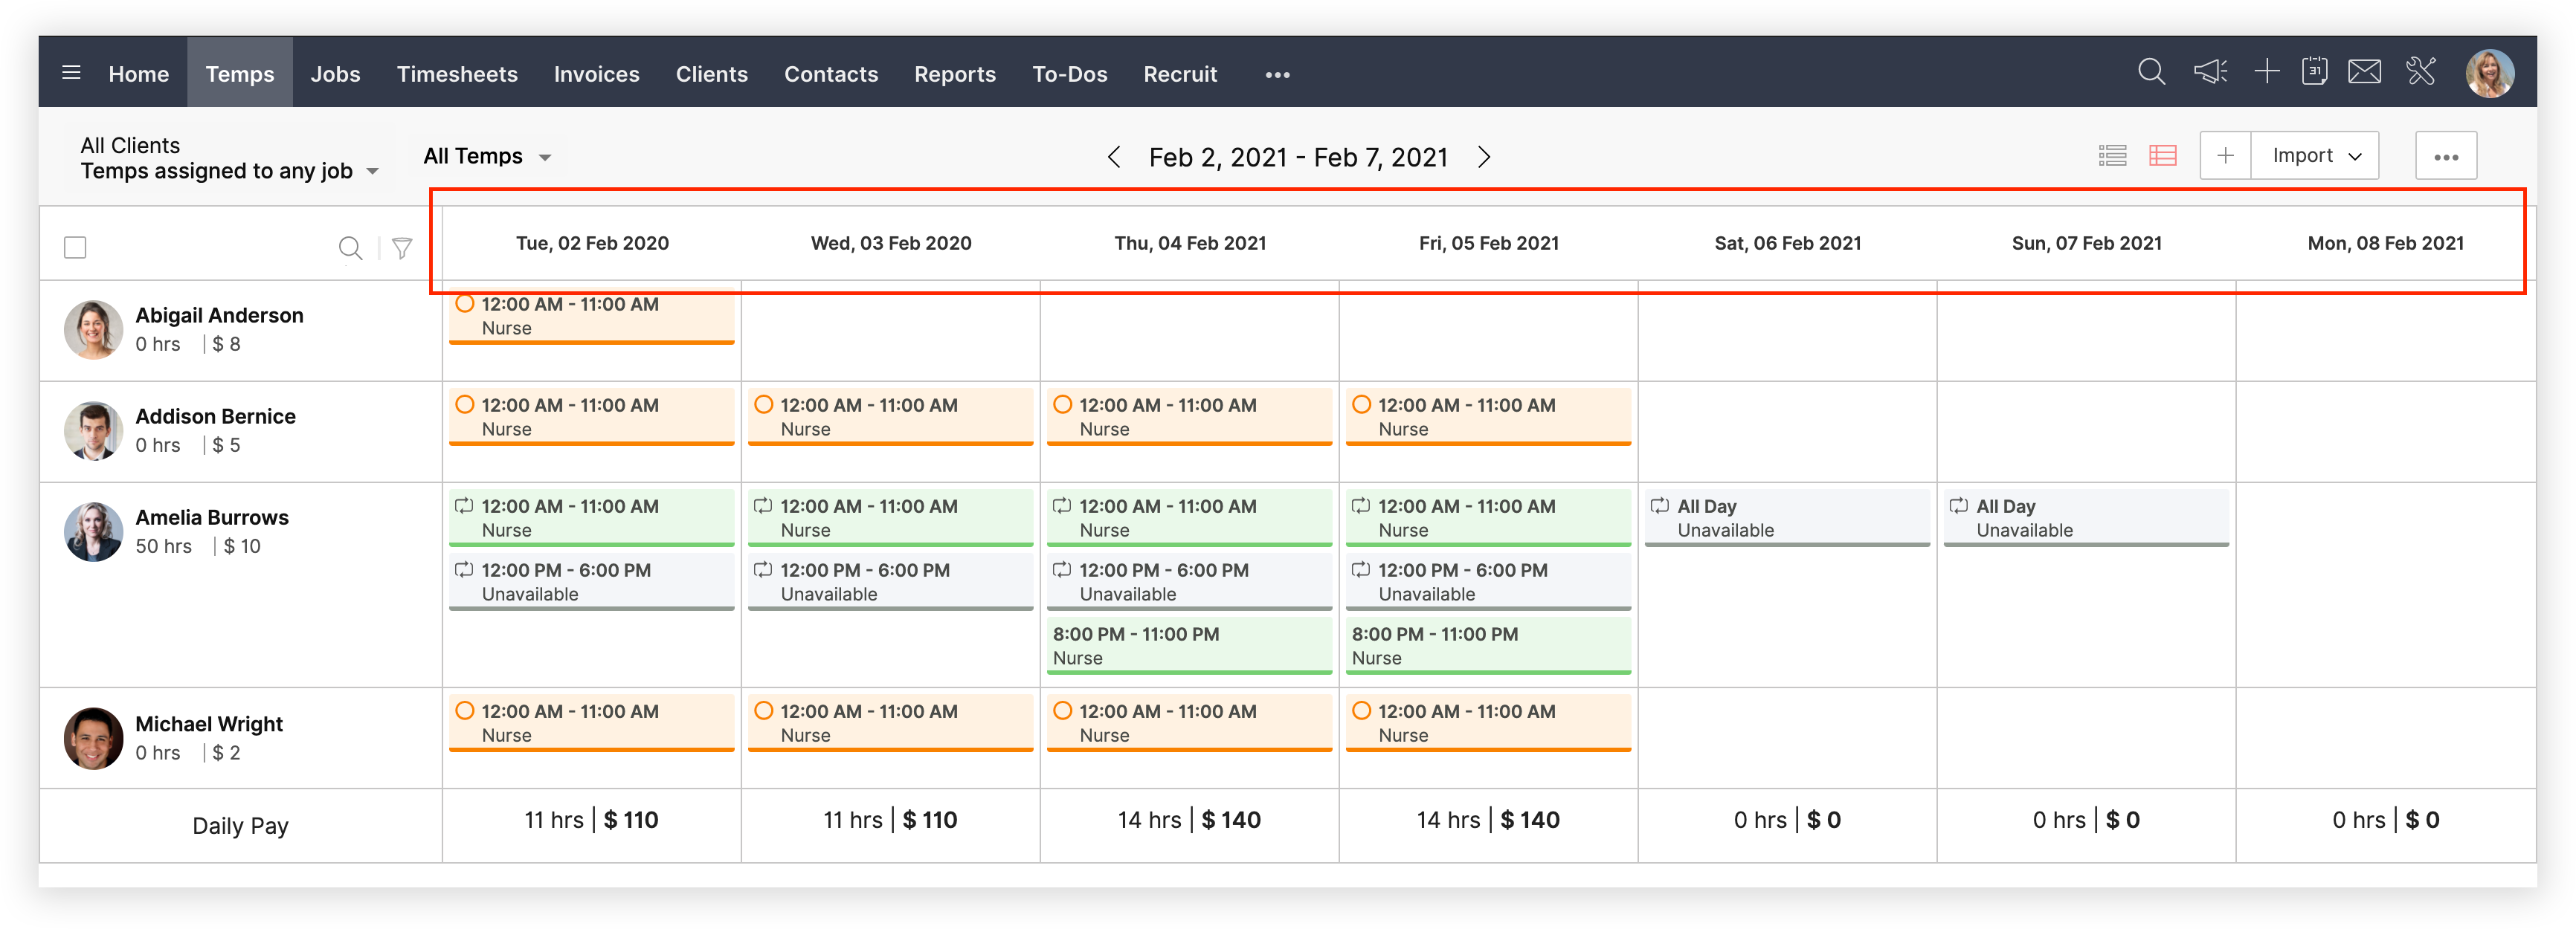Click the add plus button beside Import
Image resolution: width=2576 pixels, height=929 pixels.
click(2225, 156)
